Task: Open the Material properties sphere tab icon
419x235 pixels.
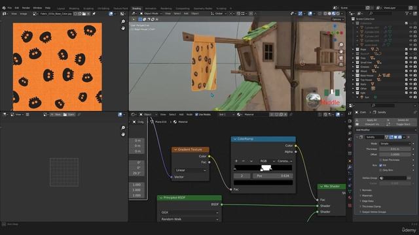Action: [350, 198]
